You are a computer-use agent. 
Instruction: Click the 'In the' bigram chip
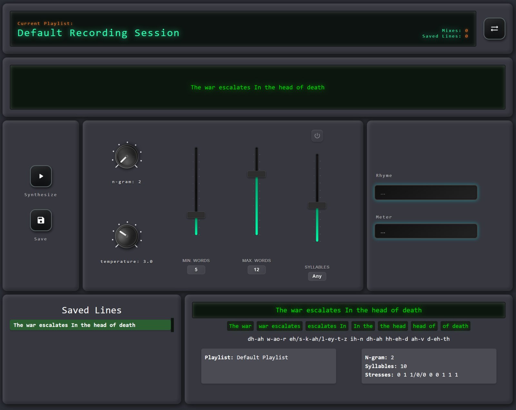point(363,326)
